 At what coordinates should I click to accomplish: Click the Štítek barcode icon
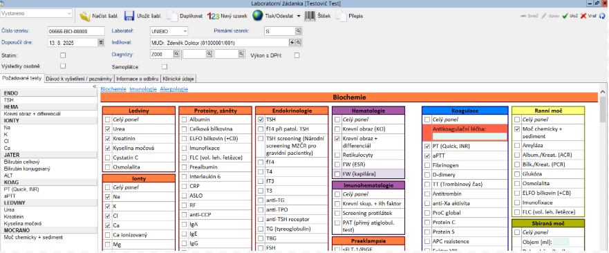tap(310, 16)
